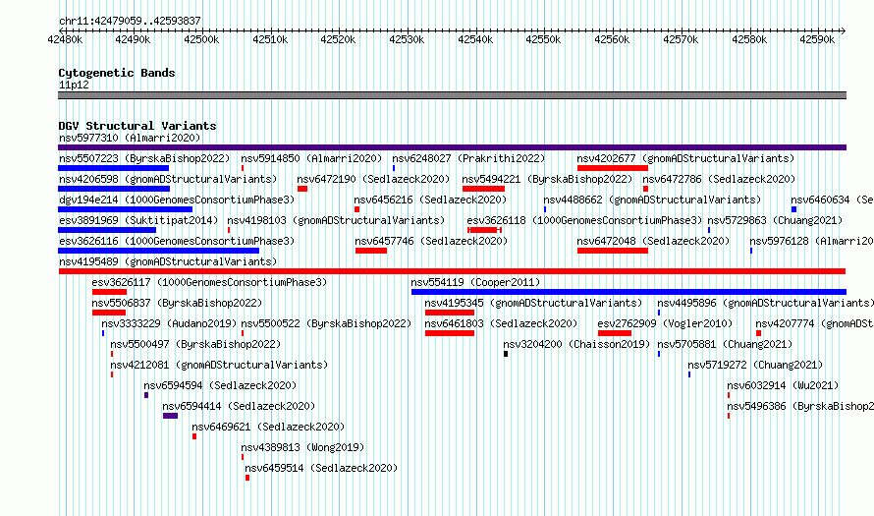
Task: Click nsv6594414 (Sedlazeck2020) label
Action: tap(239, 406)
